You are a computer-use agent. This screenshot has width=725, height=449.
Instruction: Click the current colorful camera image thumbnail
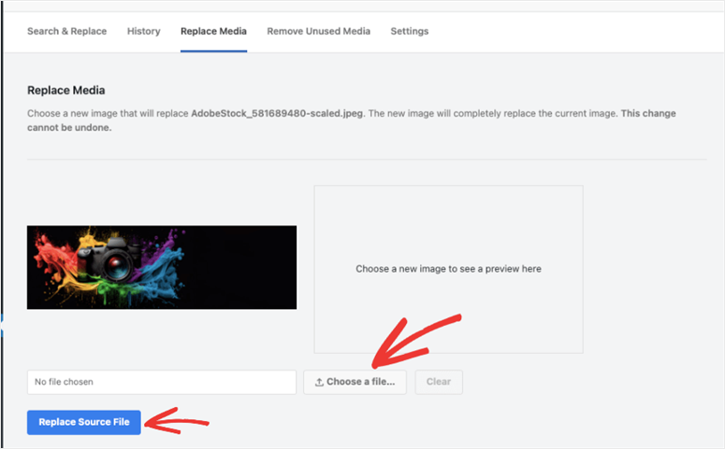point(161,267)
